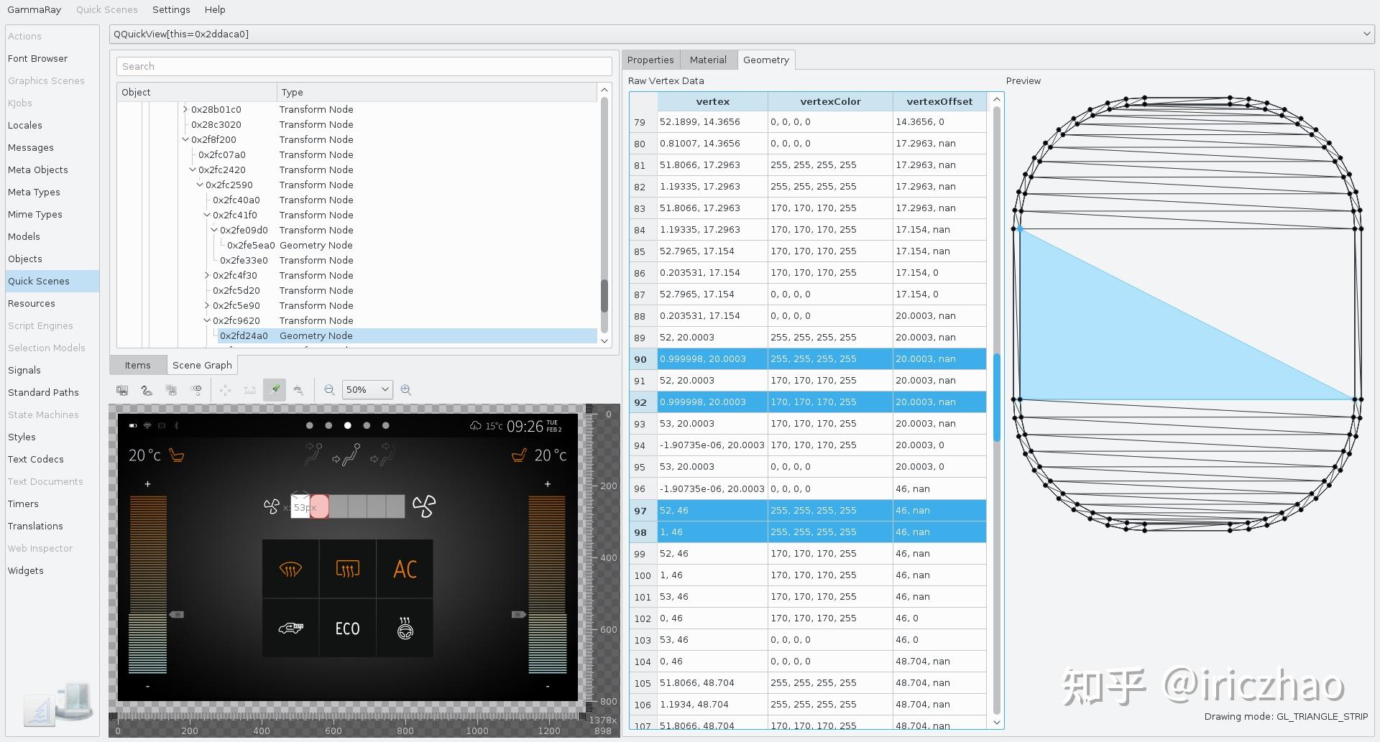Collapse the 0x2f8f200 Transform Node
The width and height of the screenshot is (1380, 742).
point(185,139)
